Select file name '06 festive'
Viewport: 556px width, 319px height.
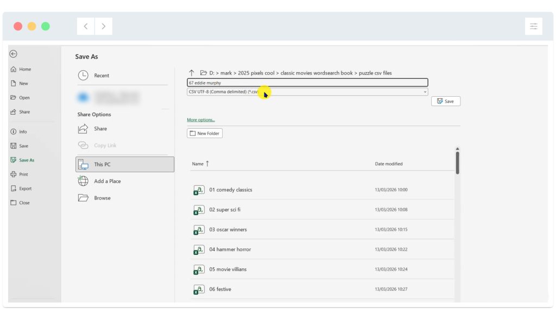(x=220, y=289)
